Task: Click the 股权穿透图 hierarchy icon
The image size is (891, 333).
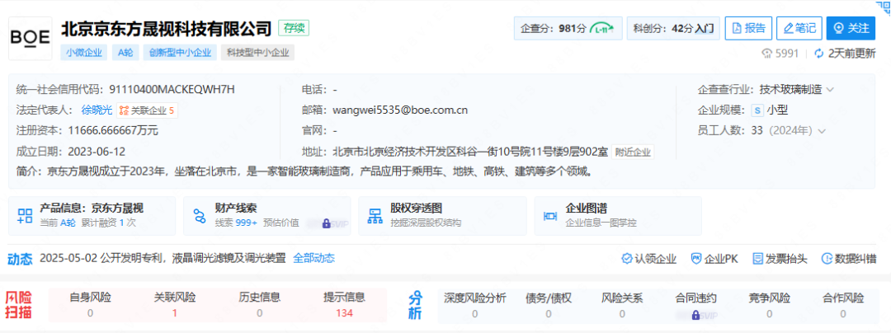Action: (x=375, y=216)
